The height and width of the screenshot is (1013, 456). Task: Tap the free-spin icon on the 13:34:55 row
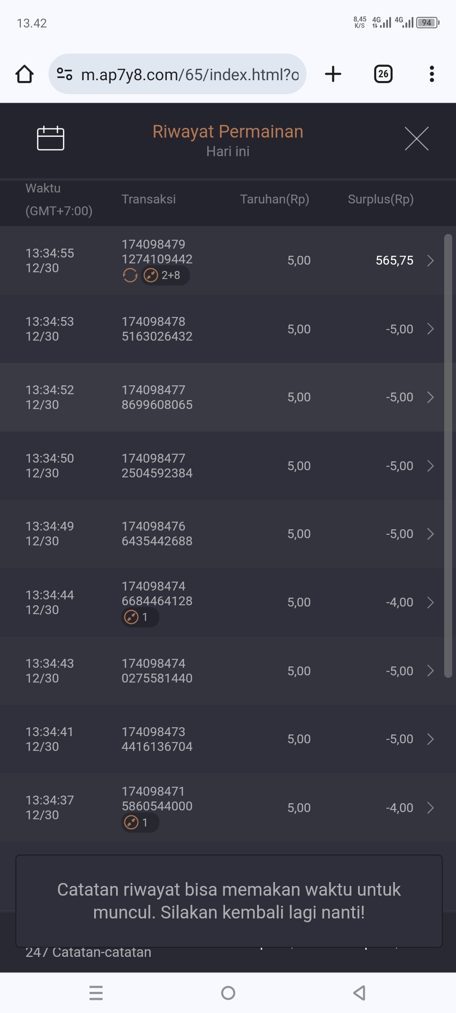(130, 276)
